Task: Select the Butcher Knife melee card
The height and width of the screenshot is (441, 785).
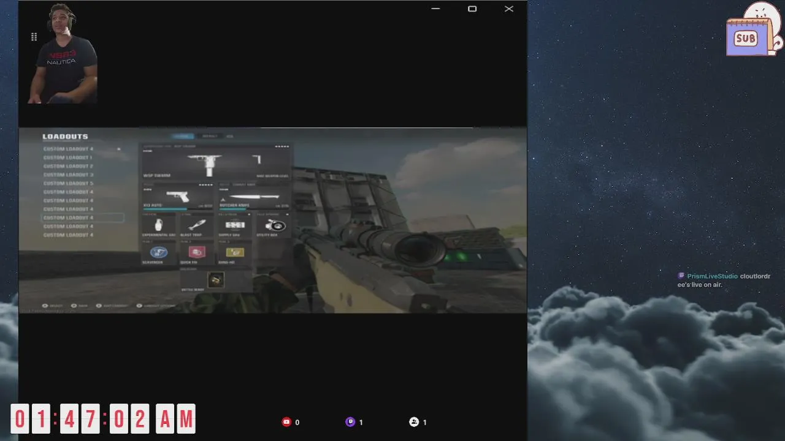Action: tap(254, 198)
